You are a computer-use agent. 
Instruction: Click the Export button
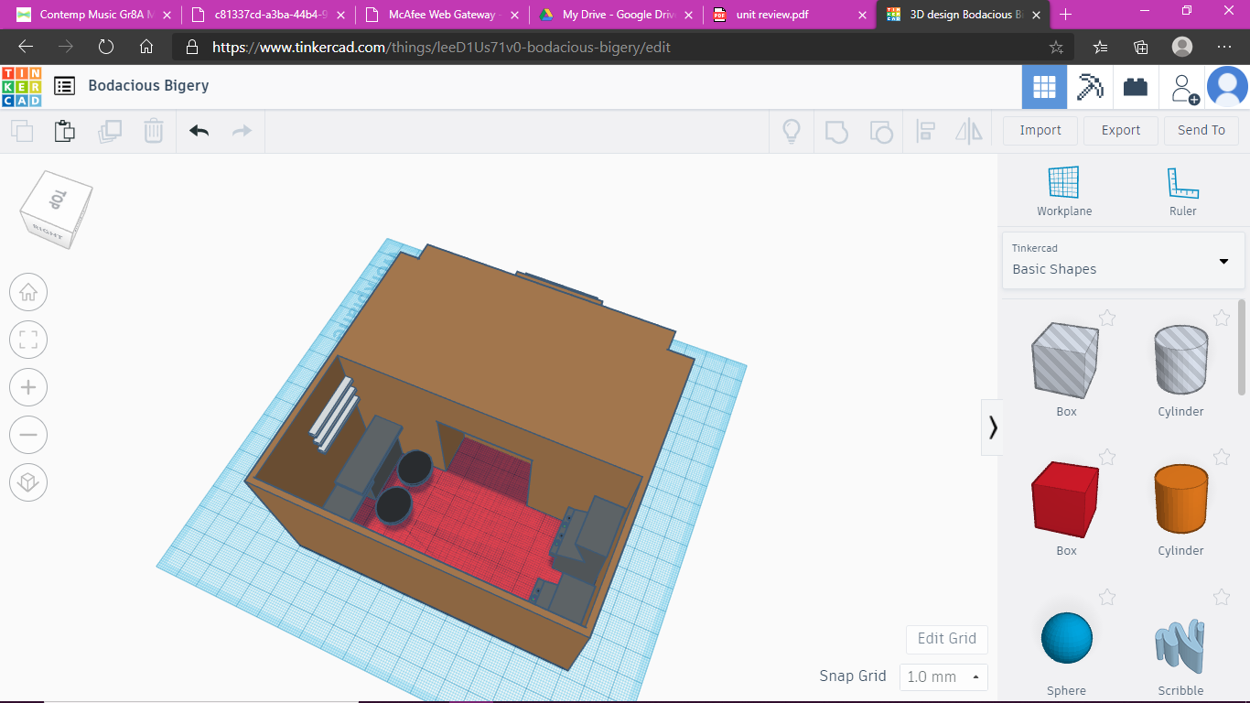point(1121,131)
